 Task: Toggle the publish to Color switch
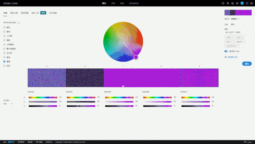pyautogui.click(x=226, y=51)
